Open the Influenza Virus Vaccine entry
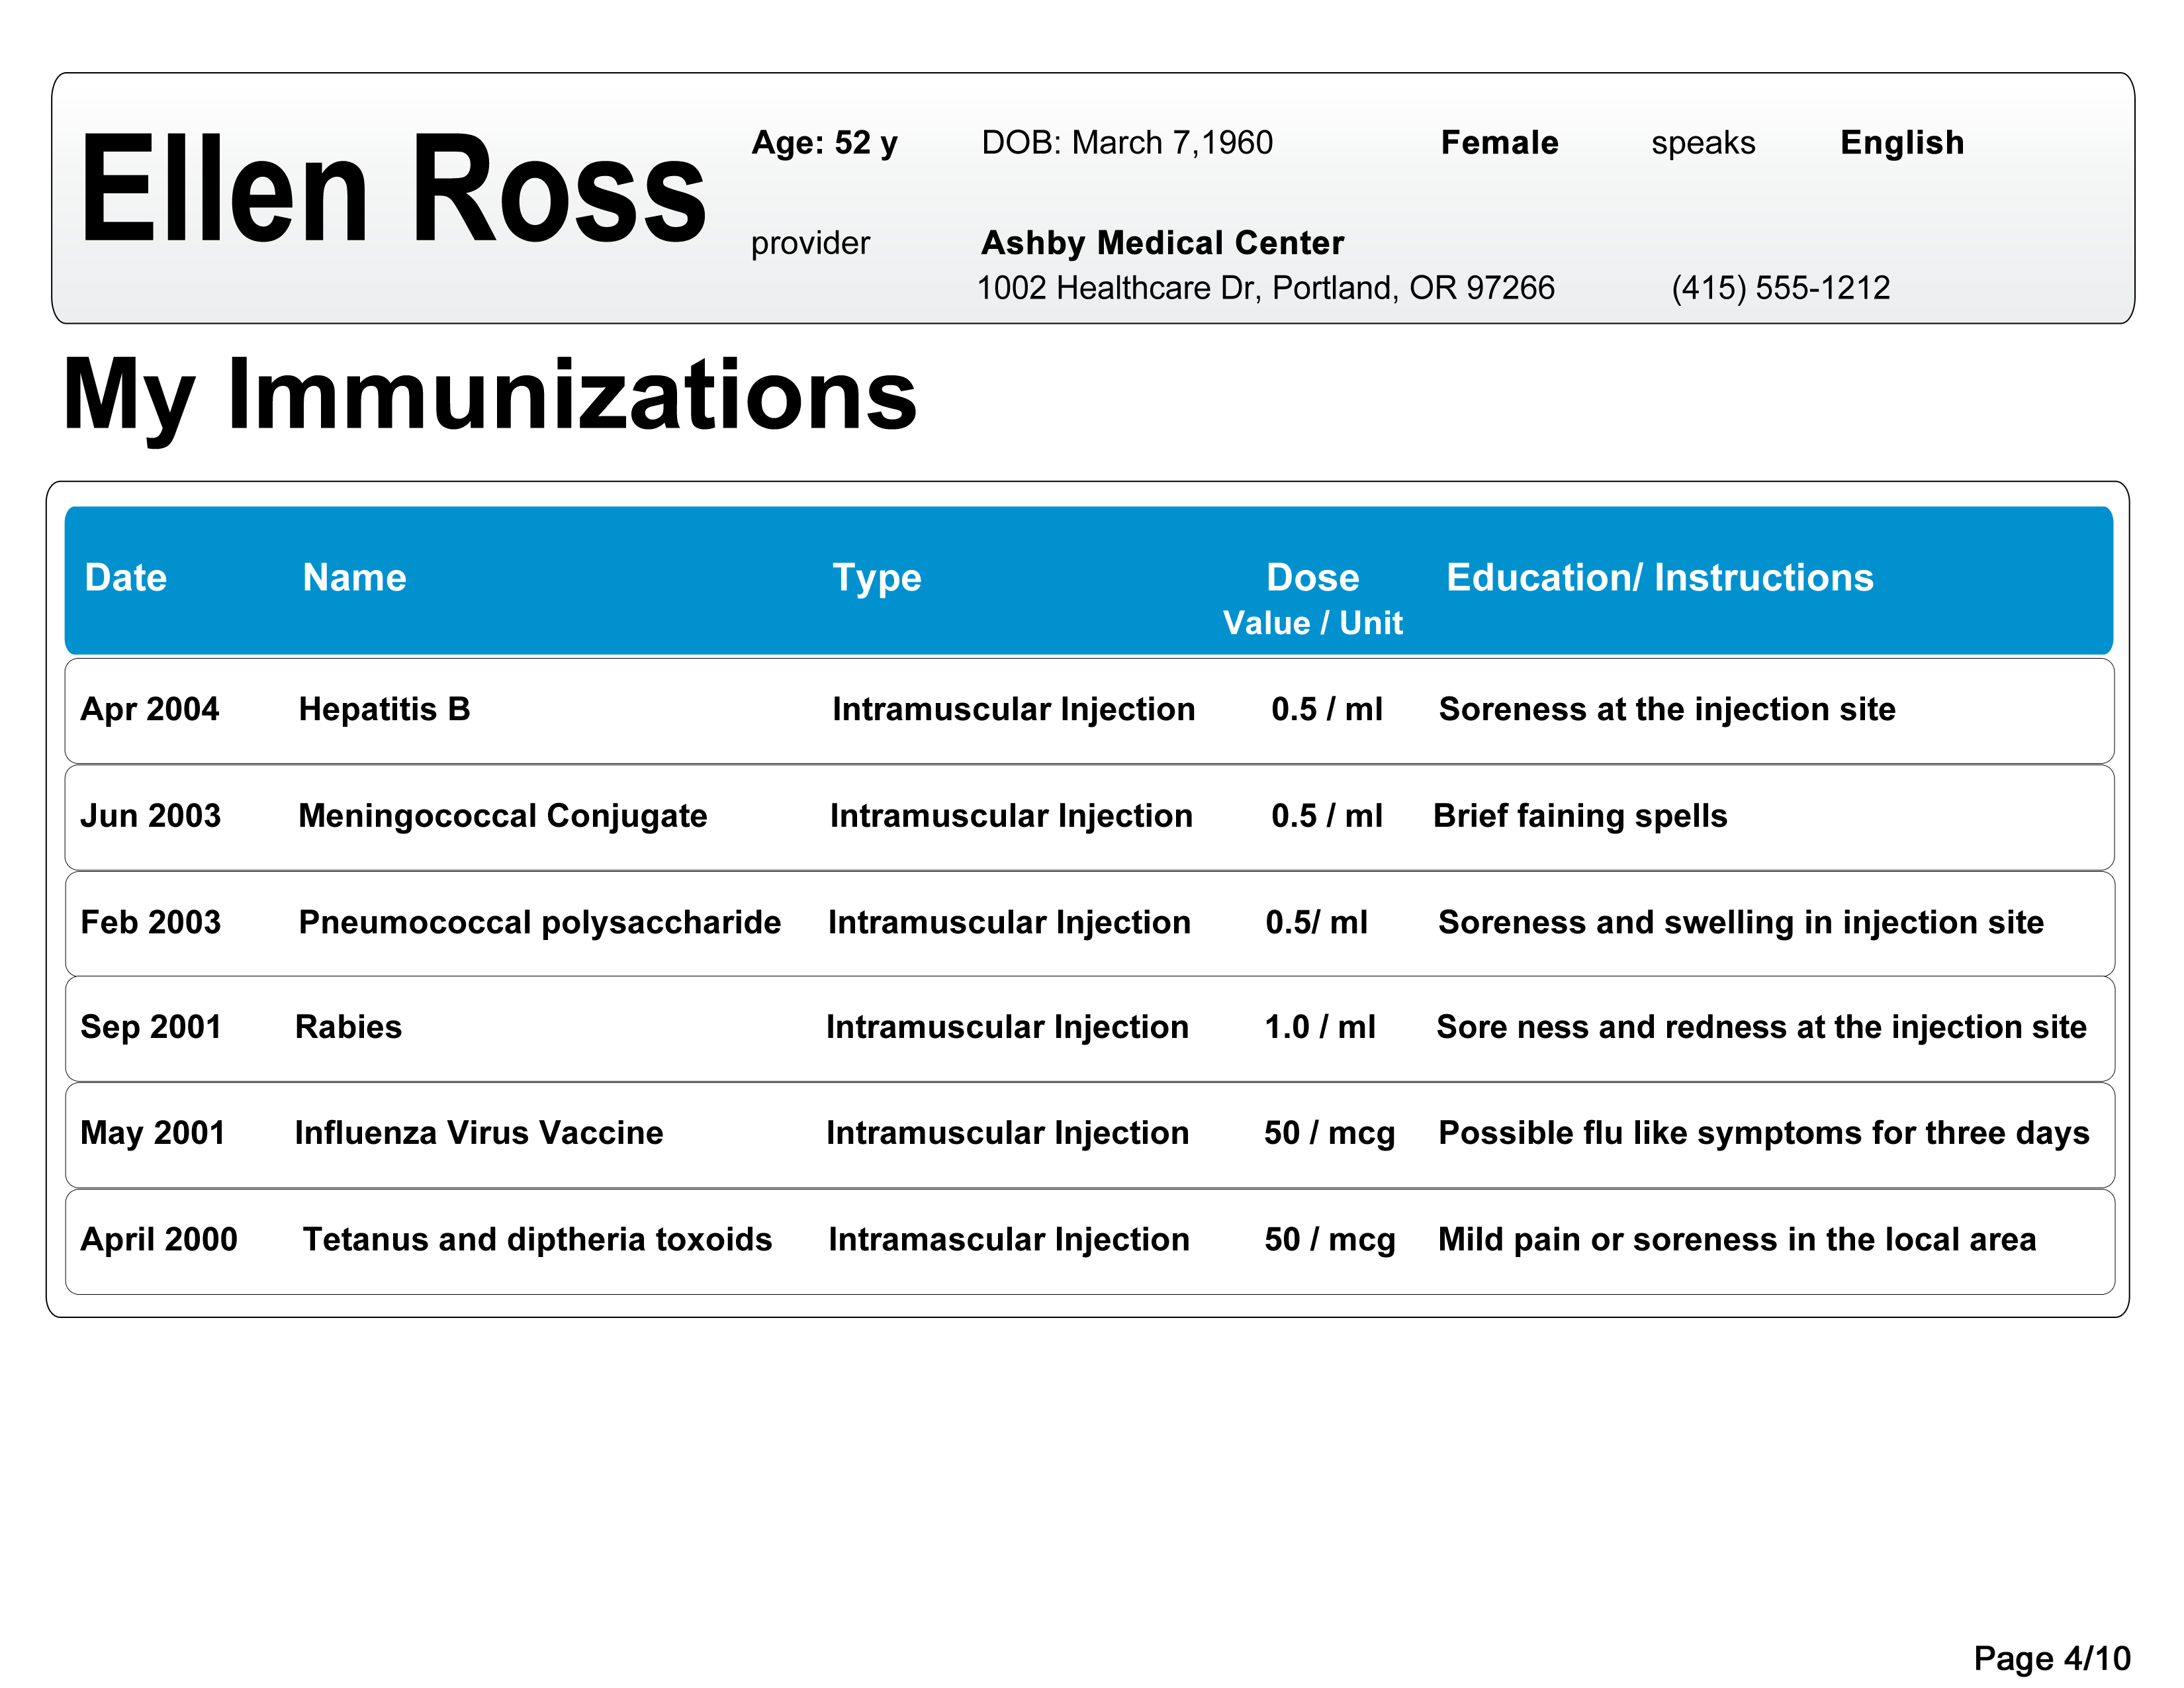The height and width of the screenshot is (1688, 2184). click(x=478, y=1133)
